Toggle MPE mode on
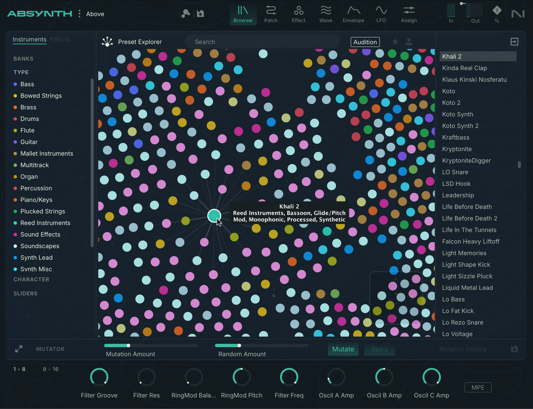The width and height of the screenshot is (533, 409). [478, 387]
